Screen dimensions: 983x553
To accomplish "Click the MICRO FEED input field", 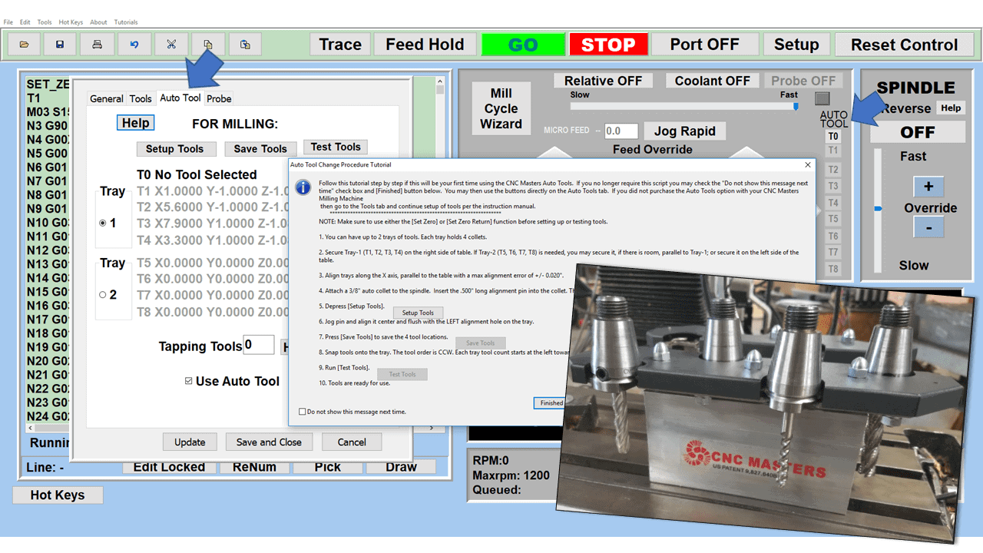I will point(622,131).
